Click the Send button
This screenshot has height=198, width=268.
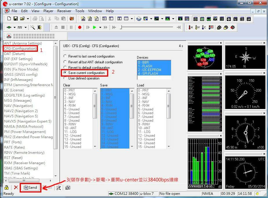click(30, 188)
